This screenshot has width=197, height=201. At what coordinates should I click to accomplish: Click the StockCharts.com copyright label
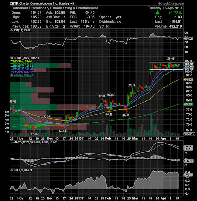click(171, 3)
